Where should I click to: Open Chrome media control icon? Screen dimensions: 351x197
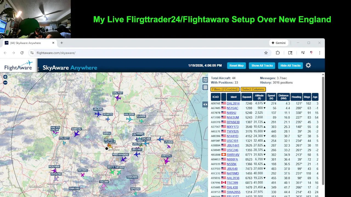coord(303,53)
